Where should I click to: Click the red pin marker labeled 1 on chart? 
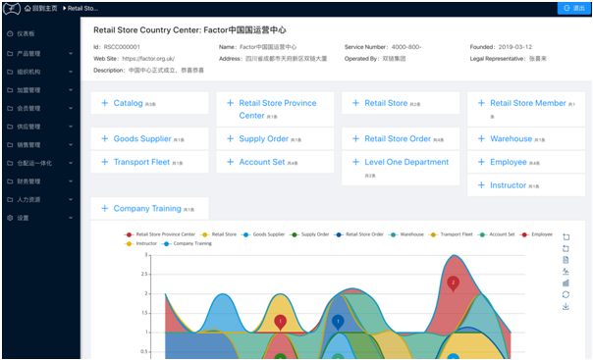click(x=280, y=322)
